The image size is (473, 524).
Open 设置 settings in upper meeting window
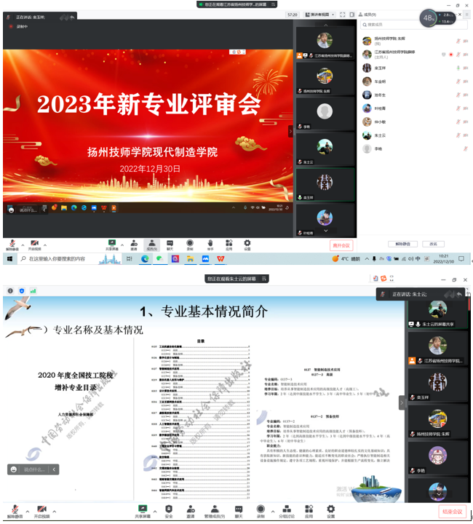(x=247, y=245)
